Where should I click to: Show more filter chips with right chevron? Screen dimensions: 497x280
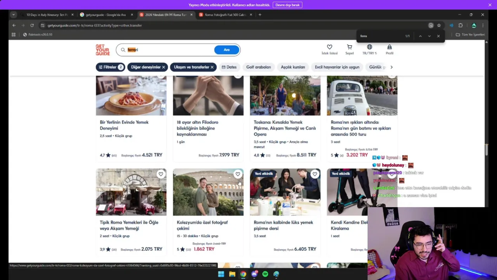pos(391,67)
